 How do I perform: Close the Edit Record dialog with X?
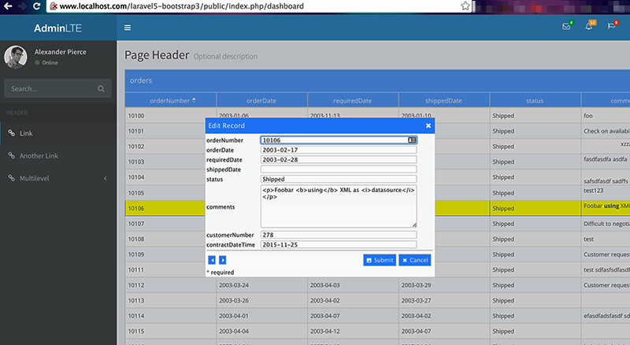point(428,125)
